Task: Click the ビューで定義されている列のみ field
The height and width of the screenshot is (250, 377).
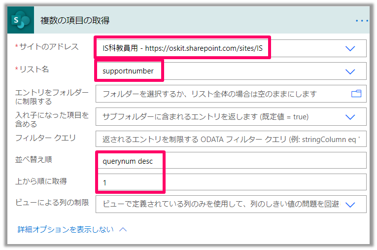Action: (x=231, y=204)
